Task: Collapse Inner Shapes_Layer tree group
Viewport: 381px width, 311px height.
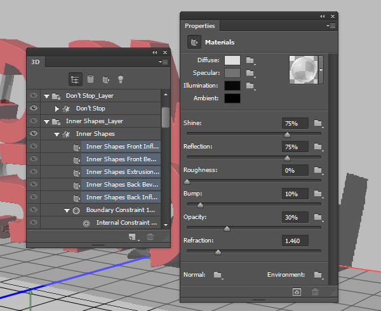Action: [x=46, y=122]
